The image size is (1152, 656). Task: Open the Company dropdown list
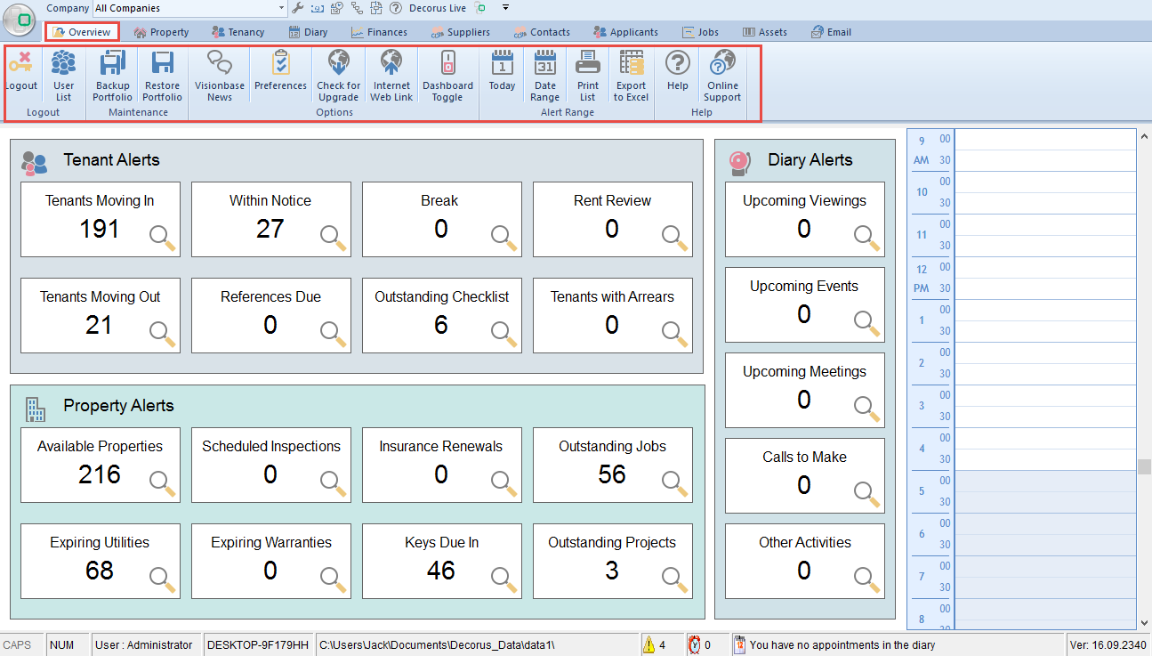coord(281,8)
